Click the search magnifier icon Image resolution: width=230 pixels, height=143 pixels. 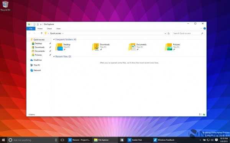click(x=202, y=34)
